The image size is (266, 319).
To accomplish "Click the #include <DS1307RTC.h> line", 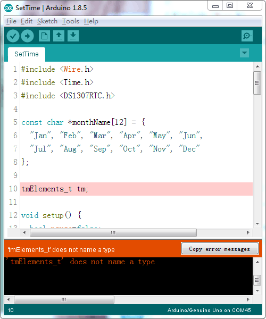I will coord(68,96).
